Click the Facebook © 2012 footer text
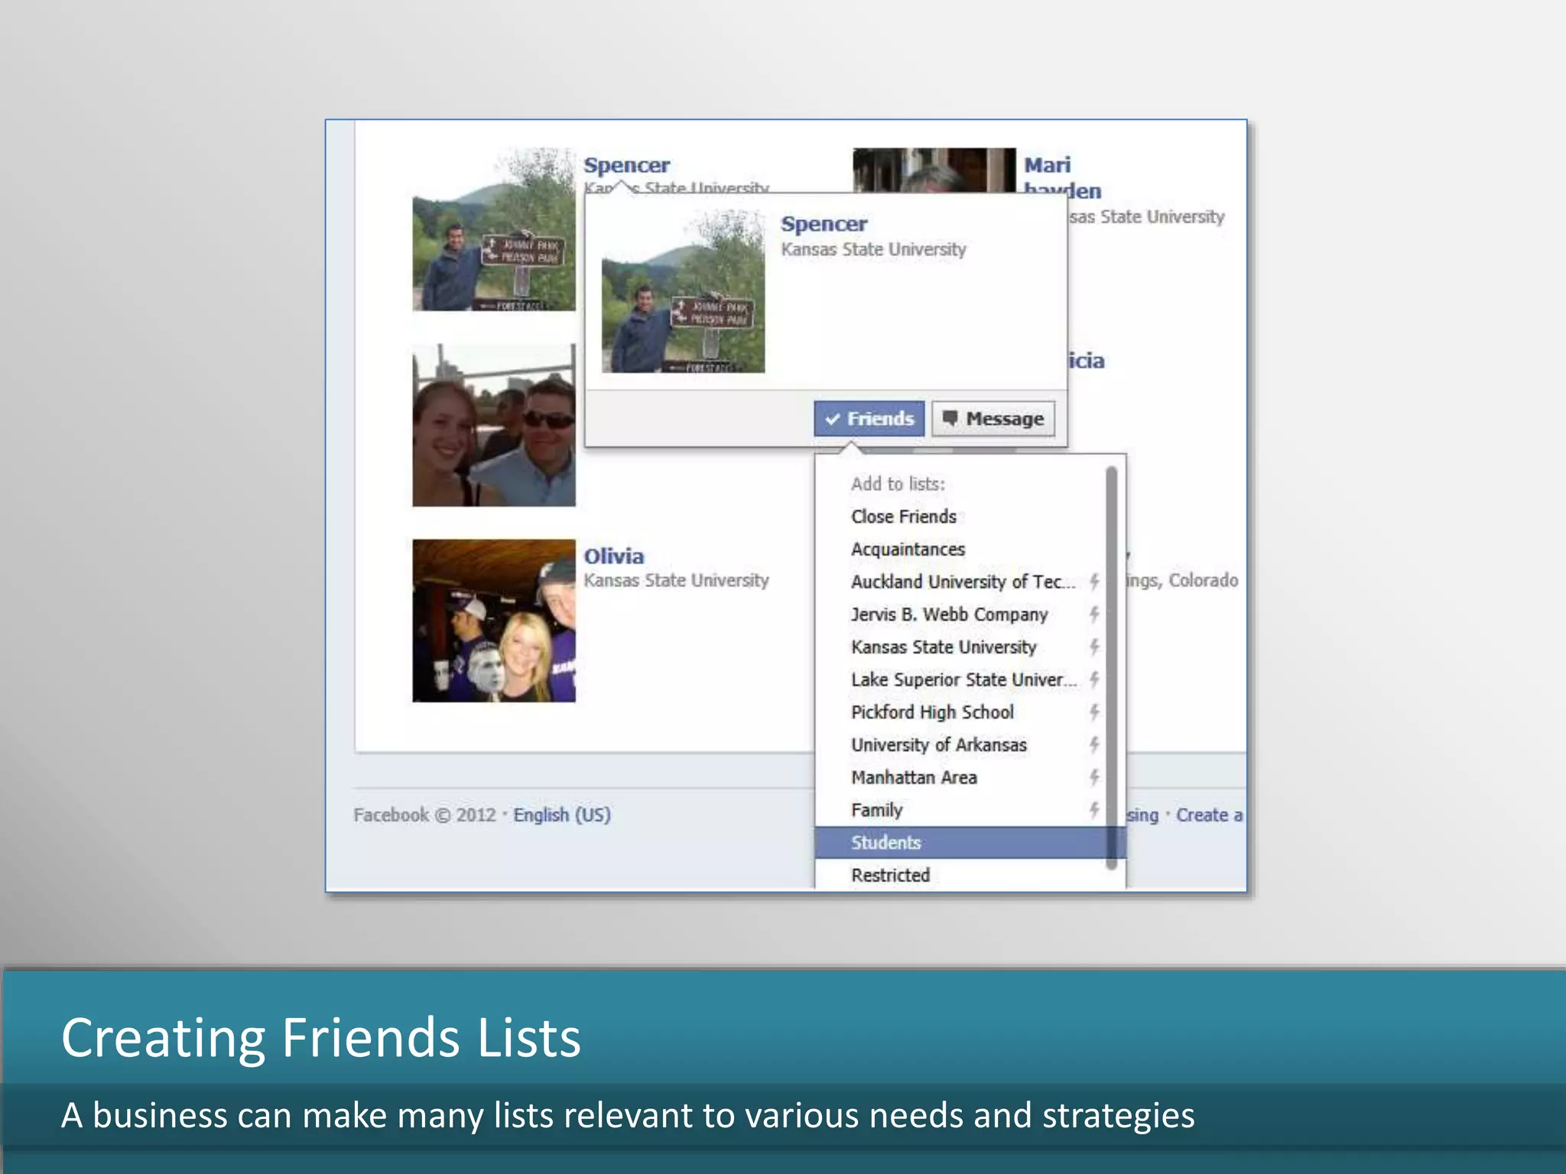The width and height of the screenshot is (1566, 1174). pyautogui.click(x=424, y=815)
